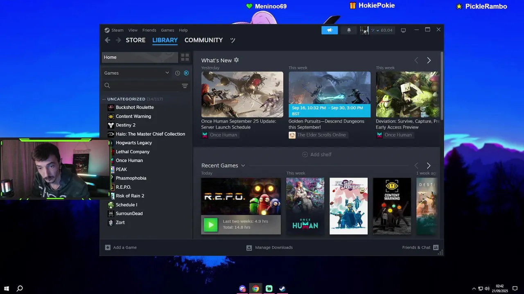Screen dimensions: 524x294
Task: Open the Risk of Rain 2 cover art
Action: (348, 206)
